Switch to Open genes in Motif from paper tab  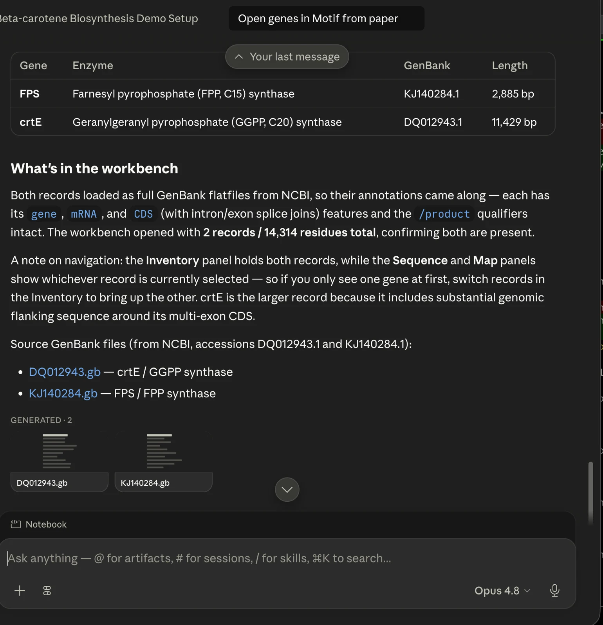pos(326,18)
